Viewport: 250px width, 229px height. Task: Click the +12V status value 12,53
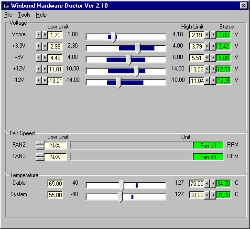[x=224, y=69]
